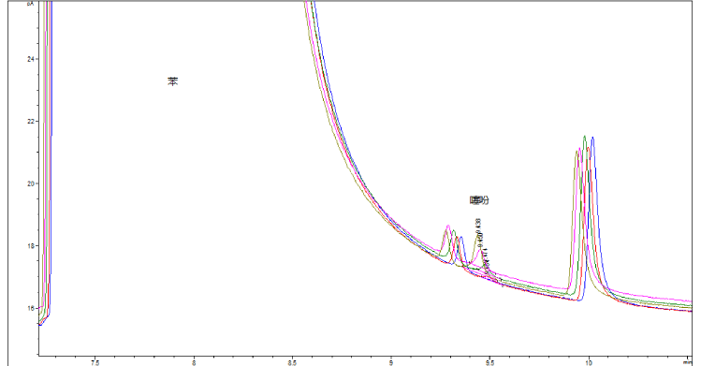Click the 10 tick label on x-axis
This screenshot has width=701, height=366.
pos(589,363)
